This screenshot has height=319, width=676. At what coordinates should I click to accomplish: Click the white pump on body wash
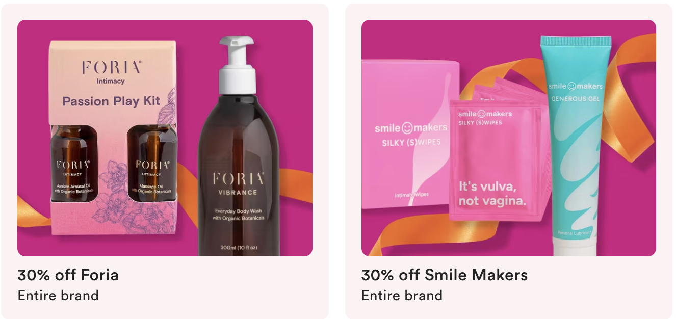pos(237,62)
